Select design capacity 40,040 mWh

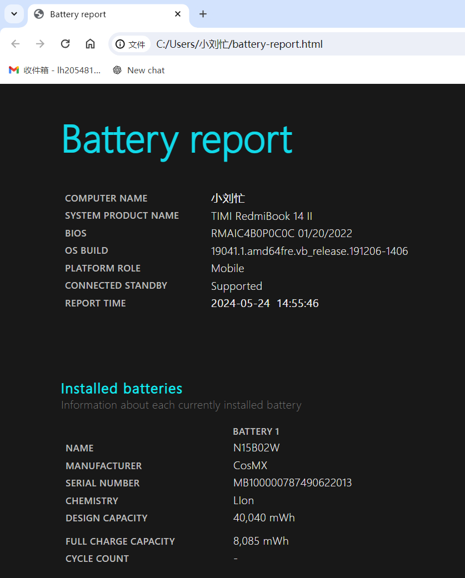264,518
